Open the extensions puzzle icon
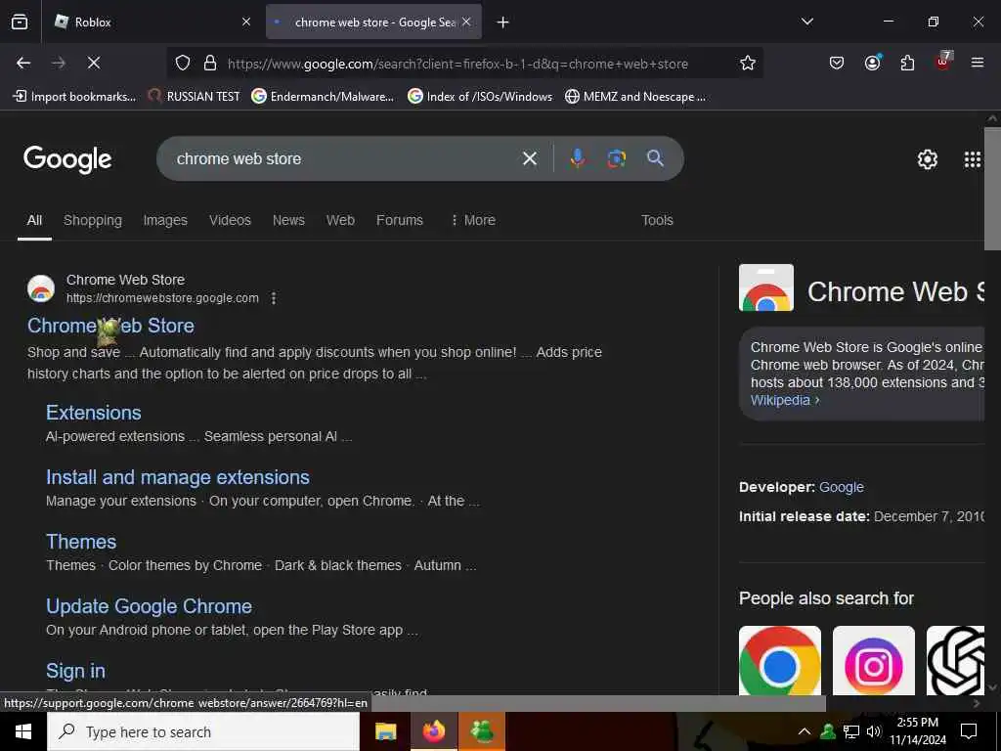This screenshot has width=1001, height=751. (907, 64)
